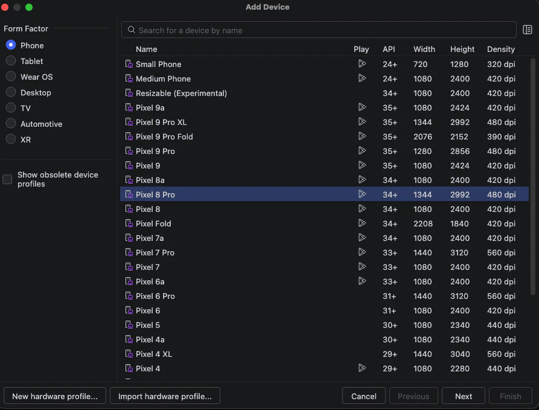Click the Next button
539x410 pixels.
pos(463,396)
